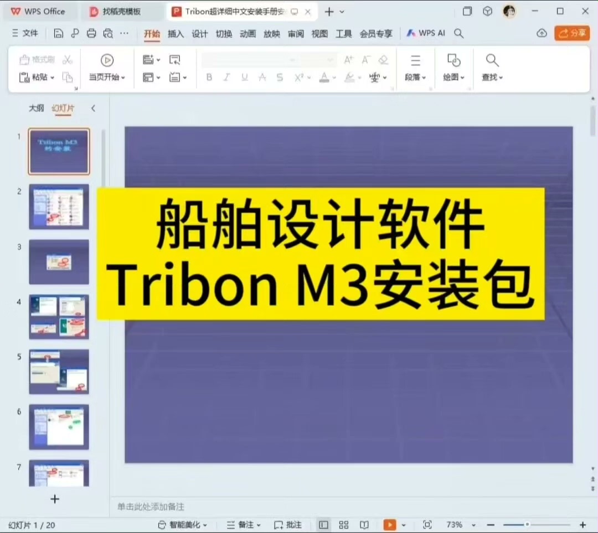
Task: Open the WPS AI tool
Action: pyautogui.click(x=426, y=34)
